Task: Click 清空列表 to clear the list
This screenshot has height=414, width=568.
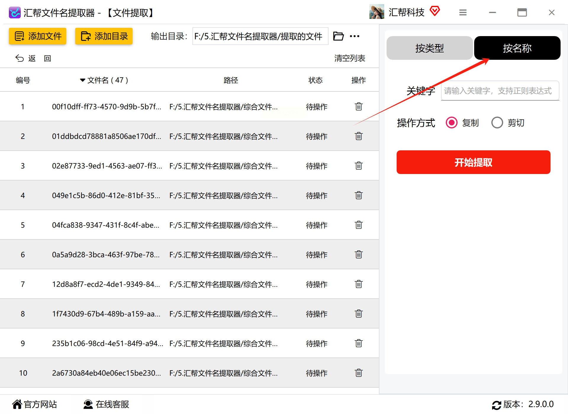Action: [350, 58]
